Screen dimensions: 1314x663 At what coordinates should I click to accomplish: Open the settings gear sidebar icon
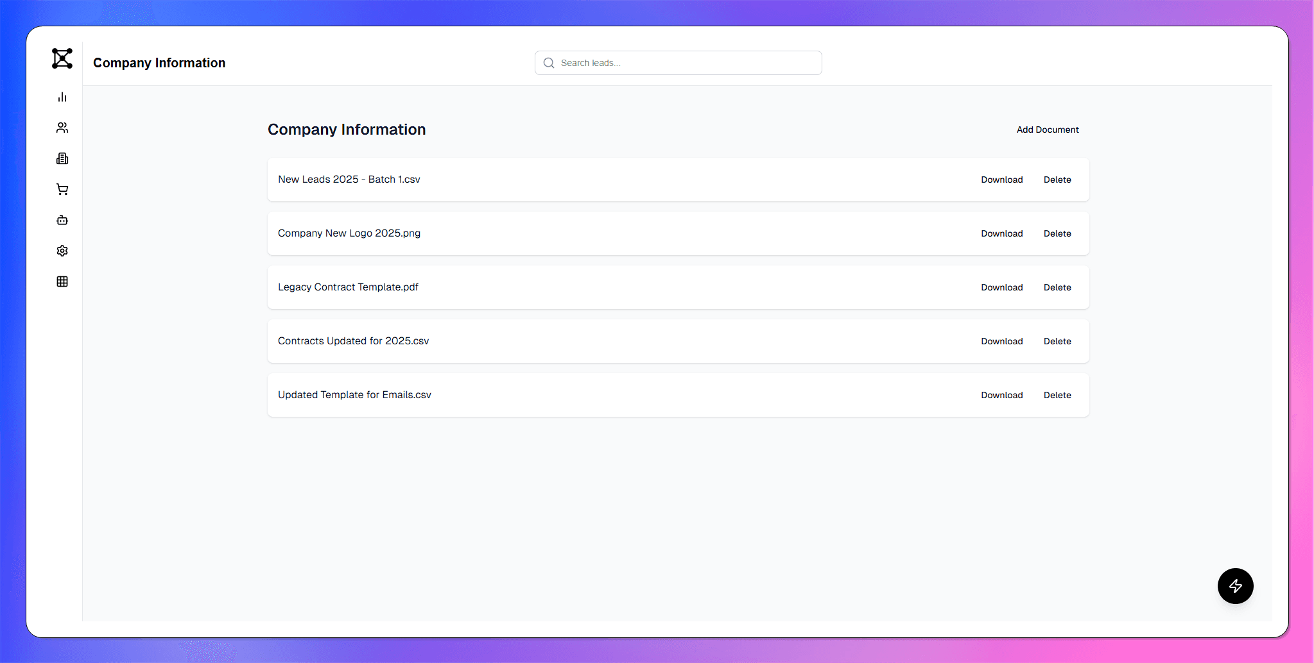click(62, 251)
